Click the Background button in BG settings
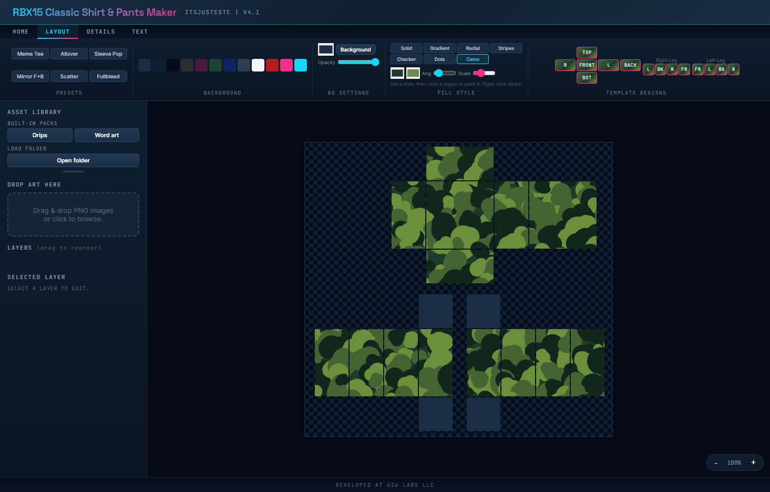This screenshot has height=492, width=770. pos(355,50)
